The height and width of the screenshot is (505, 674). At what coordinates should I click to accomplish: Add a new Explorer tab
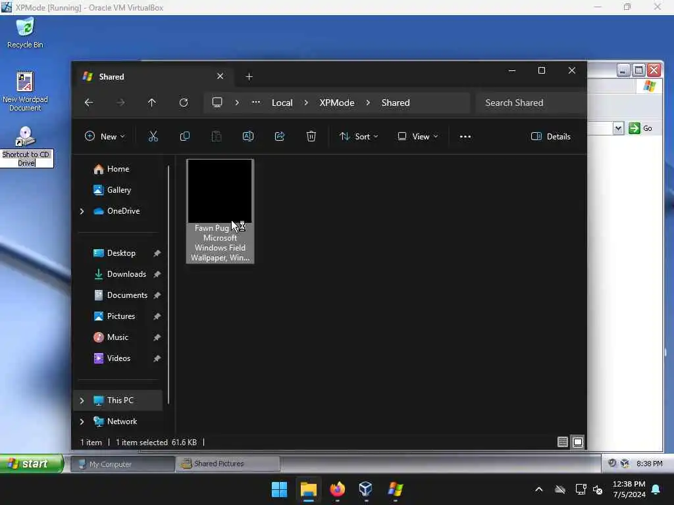coord(249,77)
